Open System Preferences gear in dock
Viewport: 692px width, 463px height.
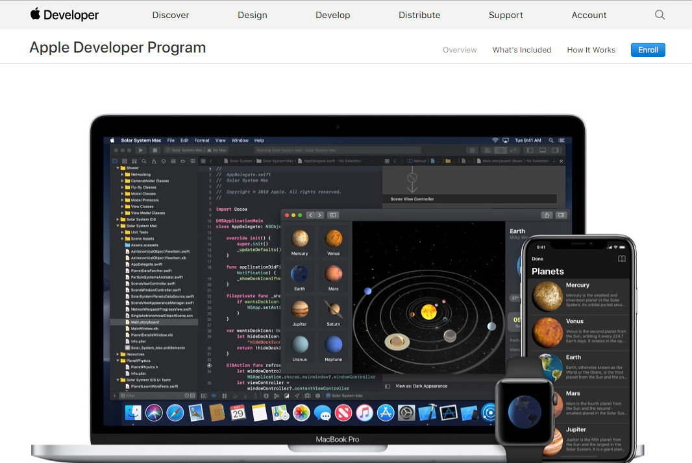tap(406, 412)
